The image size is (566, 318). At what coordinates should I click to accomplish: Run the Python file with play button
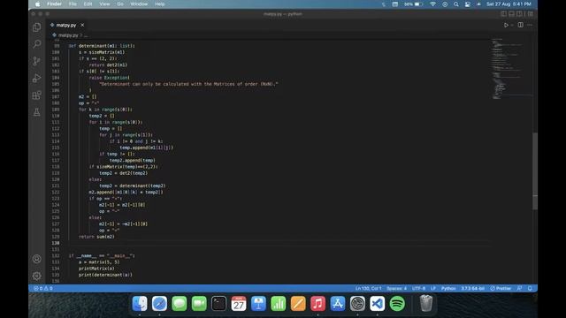(506, 26)
